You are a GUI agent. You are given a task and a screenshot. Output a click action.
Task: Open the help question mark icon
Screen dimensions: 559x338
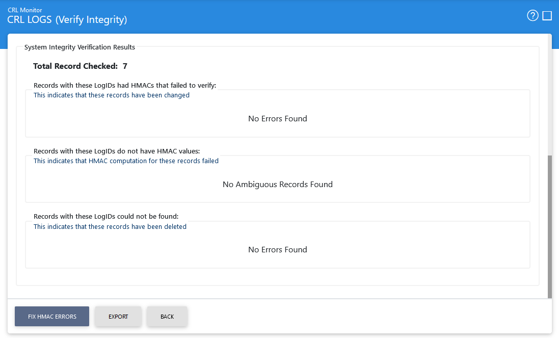point(533,16)
